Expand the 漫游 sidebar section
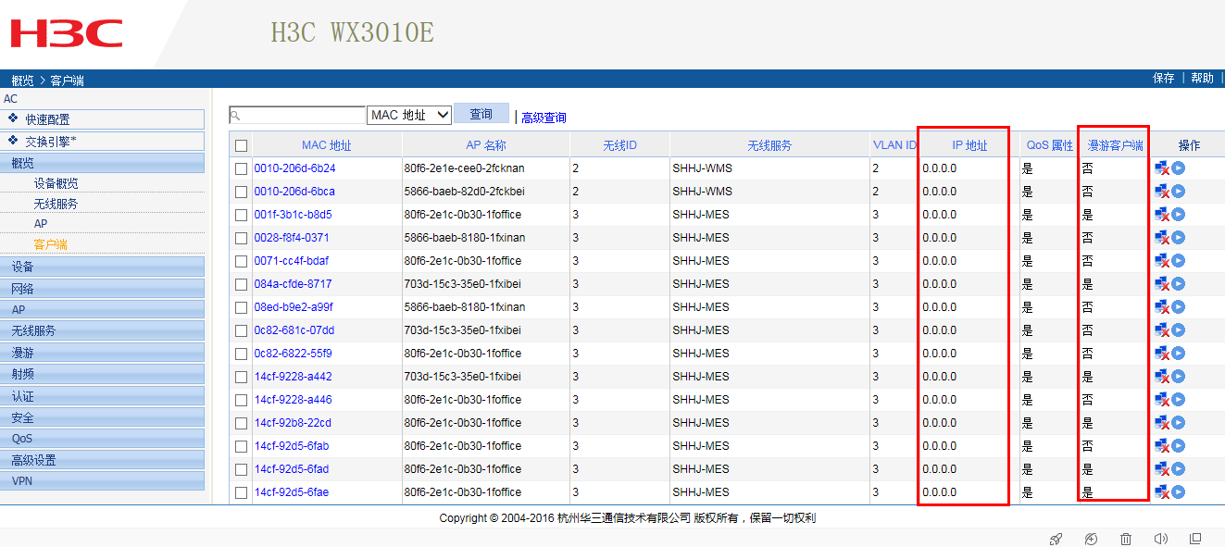The image size is (1225, 547). (102, 353)
